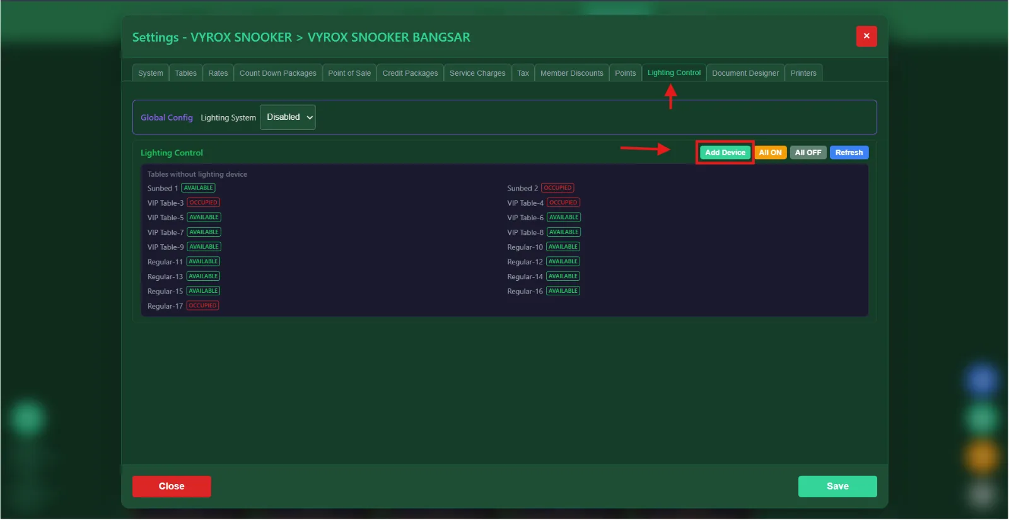Screen dimensions: 1009x520
Task: Refresh the lighting device list
Action: tap(849, 153)
